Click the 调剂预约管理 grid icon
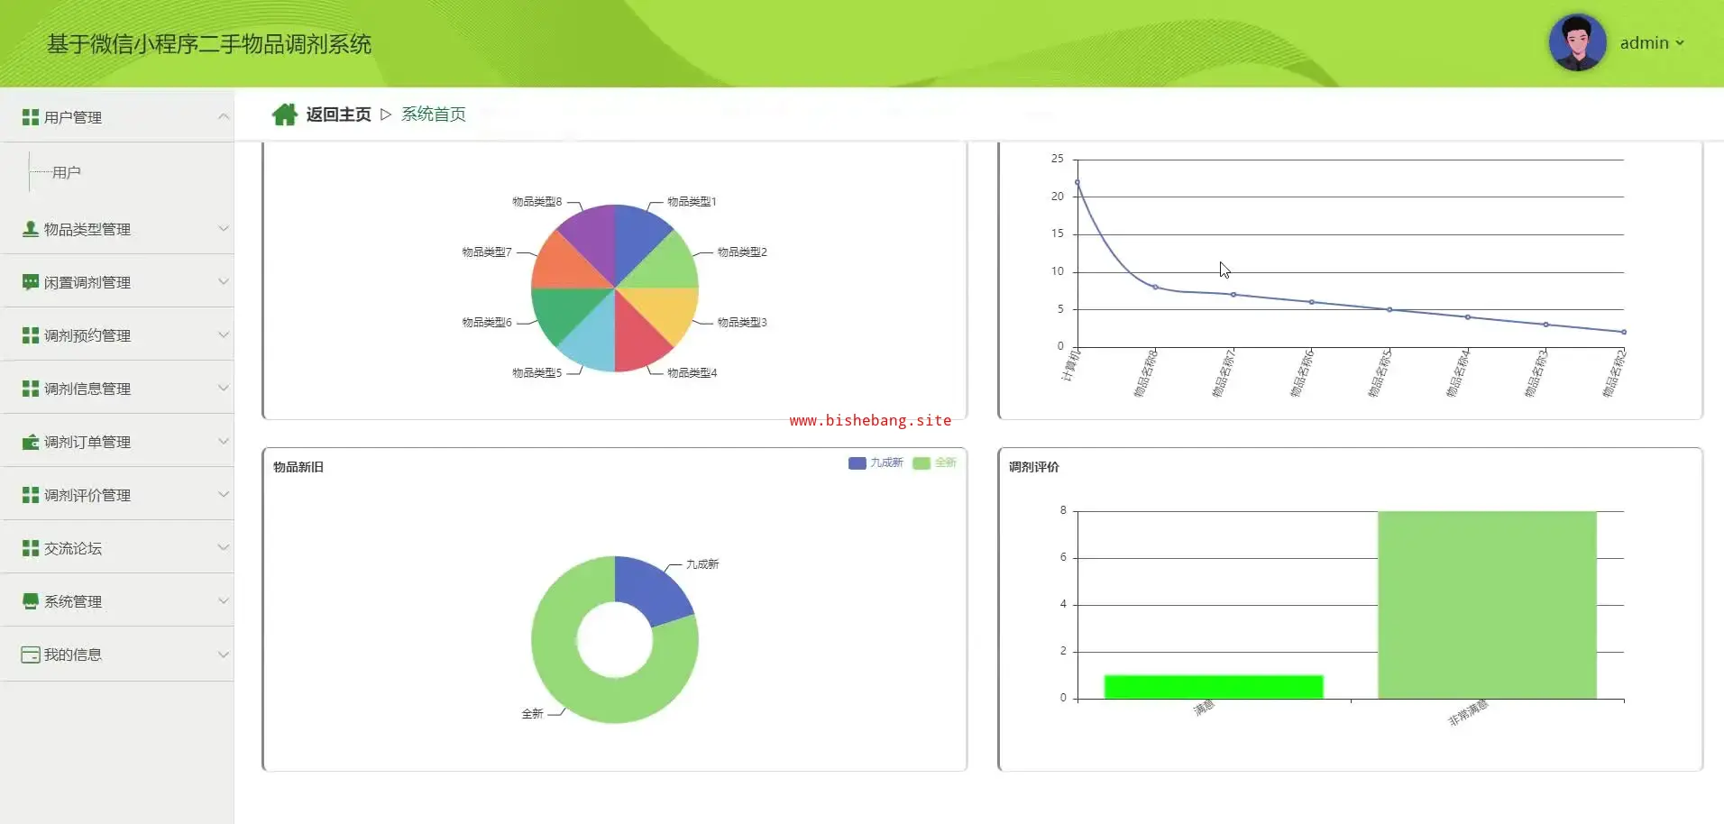Viewport: 1724px width, 824px height. [x=31, y=335]
